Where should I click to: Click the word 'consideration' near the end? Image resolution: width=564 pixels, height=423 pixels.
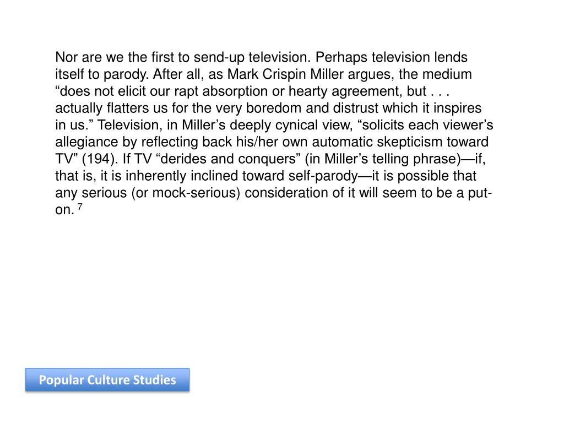point(286,193)
